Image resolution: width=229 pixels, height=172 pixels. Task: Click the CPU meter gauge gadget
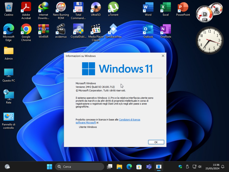[x=205, y=14]
